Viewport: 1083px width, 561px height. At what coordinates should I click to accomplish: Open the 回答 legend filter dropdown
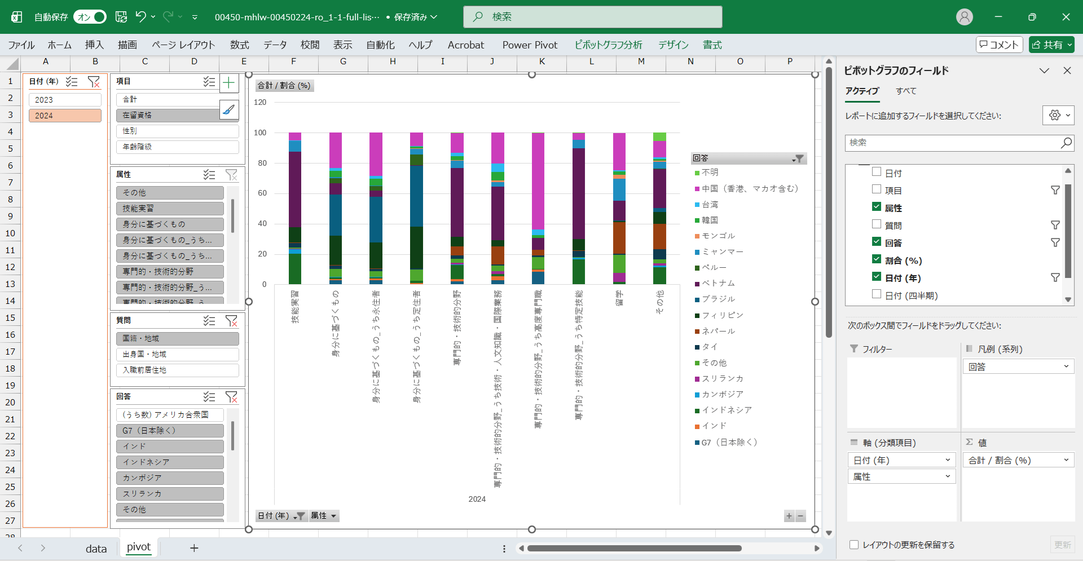(798, 158)
